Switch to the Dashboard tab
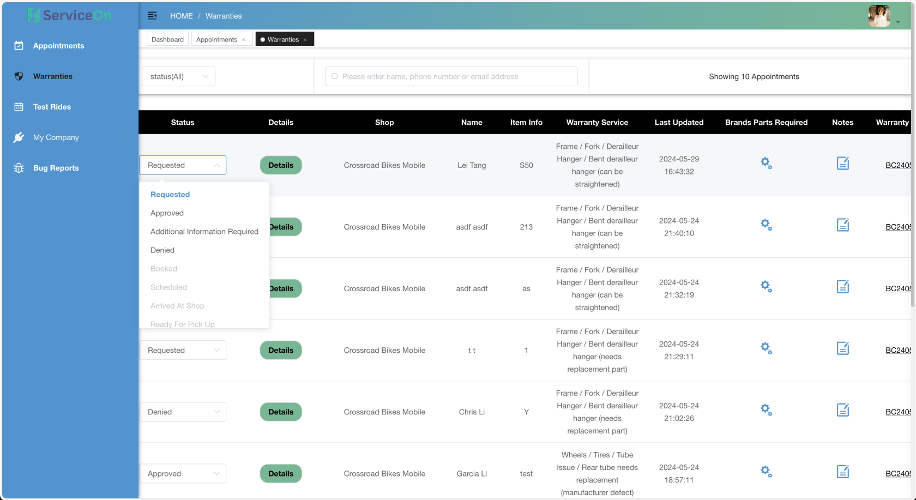This screenshot has height=500, width=916. [167, 39]
